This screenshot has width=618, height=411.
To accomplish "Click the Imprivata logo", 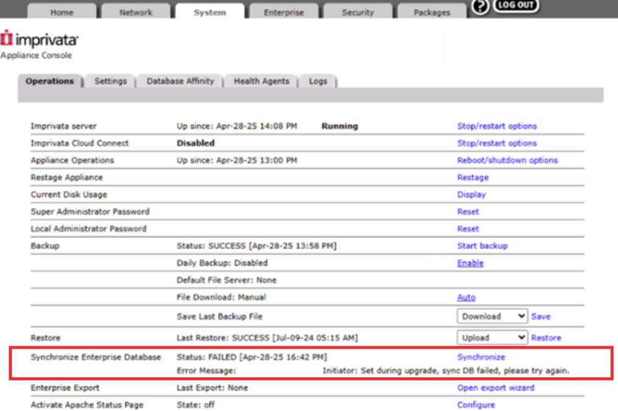I will click(x=40, y=41).
